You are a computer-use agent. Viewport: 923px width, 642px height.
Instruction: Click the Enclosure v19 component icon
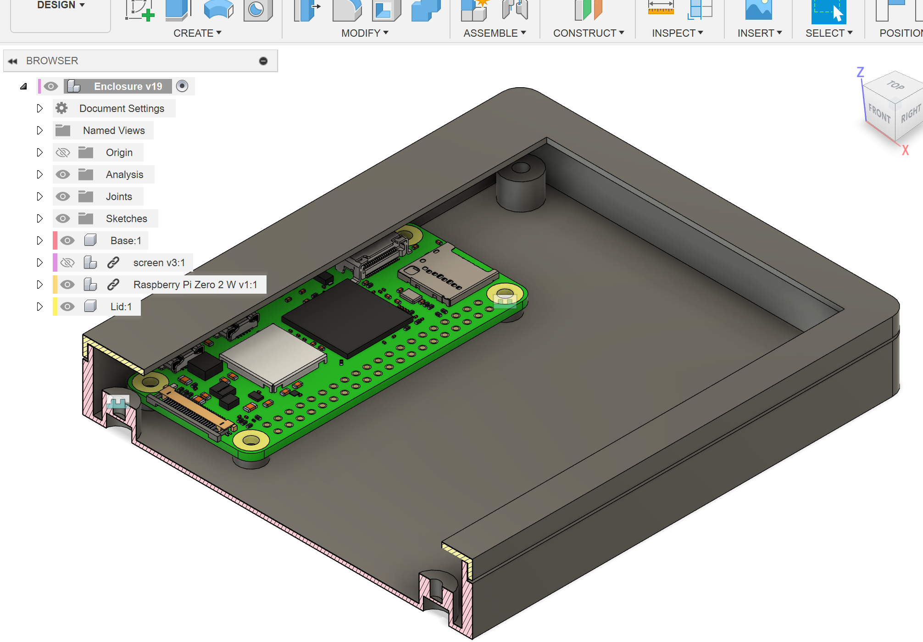73,86
